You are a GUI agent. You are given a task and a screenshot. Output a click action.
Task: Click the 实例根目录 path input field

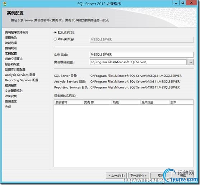point(138,62)
